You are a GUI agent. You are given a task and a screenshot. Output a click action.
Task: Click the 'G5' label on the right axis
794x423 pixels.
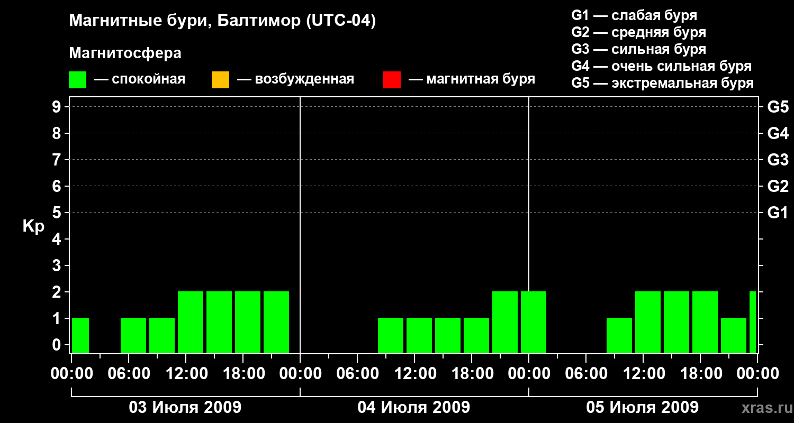(778, 107)
